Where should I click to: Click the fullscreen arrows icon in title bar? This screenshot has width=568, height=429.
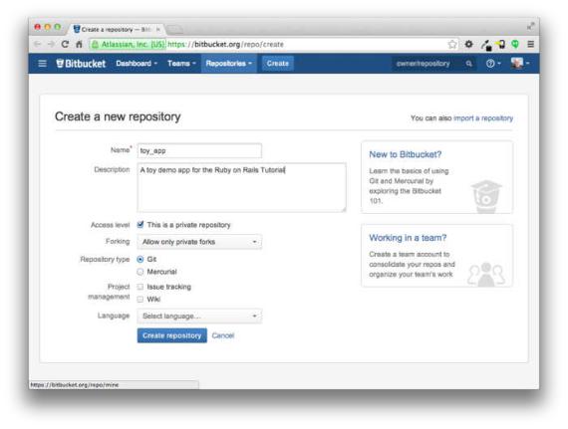[531, 26]
